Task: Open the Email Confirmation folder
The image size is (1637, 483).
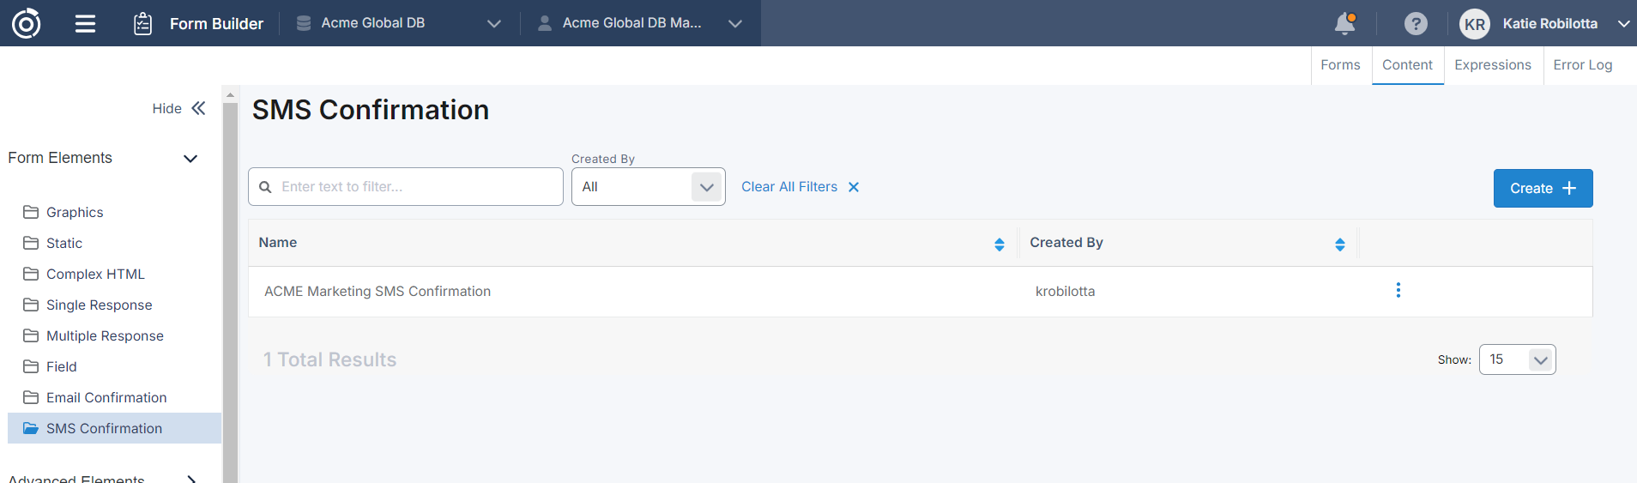Action: 106,397
